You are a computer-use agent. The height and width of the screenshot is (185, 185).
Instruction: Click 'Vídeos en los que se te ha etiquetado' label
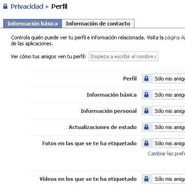[x=88, y=179]
